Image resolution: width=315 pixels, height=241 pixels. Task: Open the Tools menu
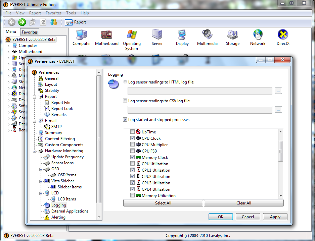click(71, 13)
